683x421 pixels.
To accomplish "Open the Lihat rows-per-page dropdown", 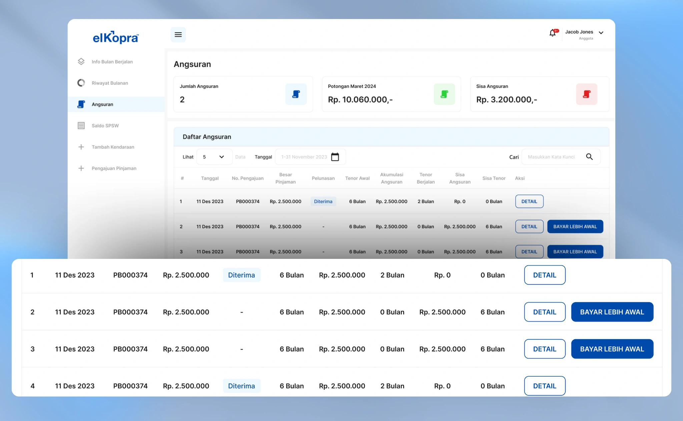I will click(x=214, y=157).
